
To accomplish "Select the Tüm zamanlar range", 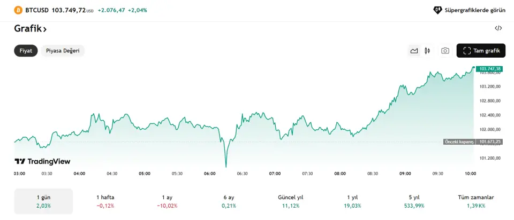I will click(x=475, y=201).
